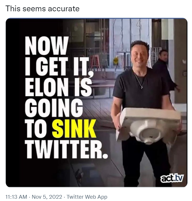The width and height of the screenshot is (192, 201).
Task: Click the word GOING in the caption
Action: [x=54, y=108]
